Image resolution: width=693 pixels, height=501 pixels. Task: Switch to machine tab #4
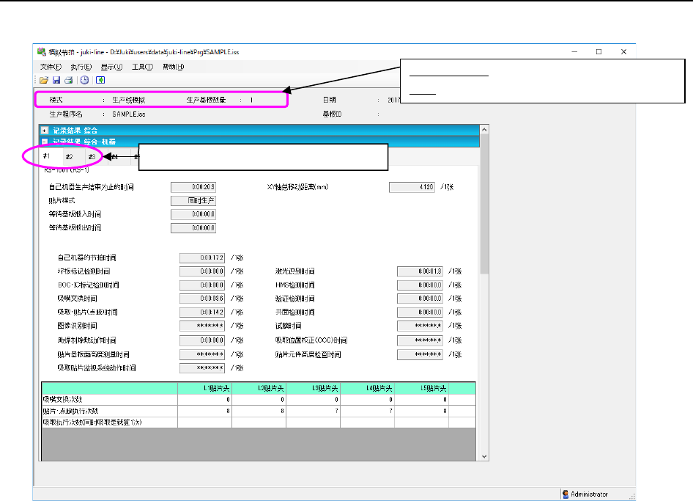(114, 157)
